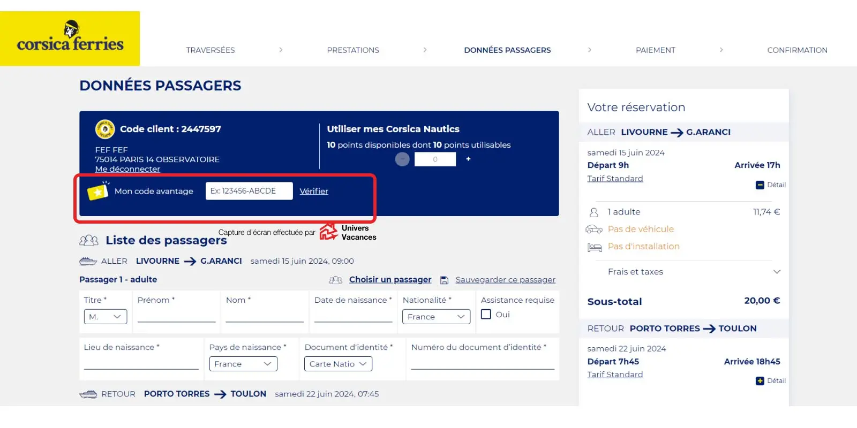Click the plus button for Corsica Nautics points
Image resolution: width=857 pixels, height=428 pixels.
click(x=468, y=159)
